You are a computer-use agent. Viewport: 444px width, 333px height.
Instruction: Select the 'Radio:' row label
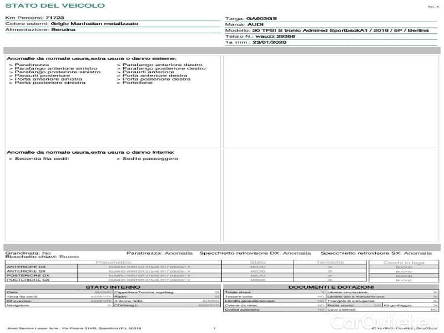pos(120,296)
